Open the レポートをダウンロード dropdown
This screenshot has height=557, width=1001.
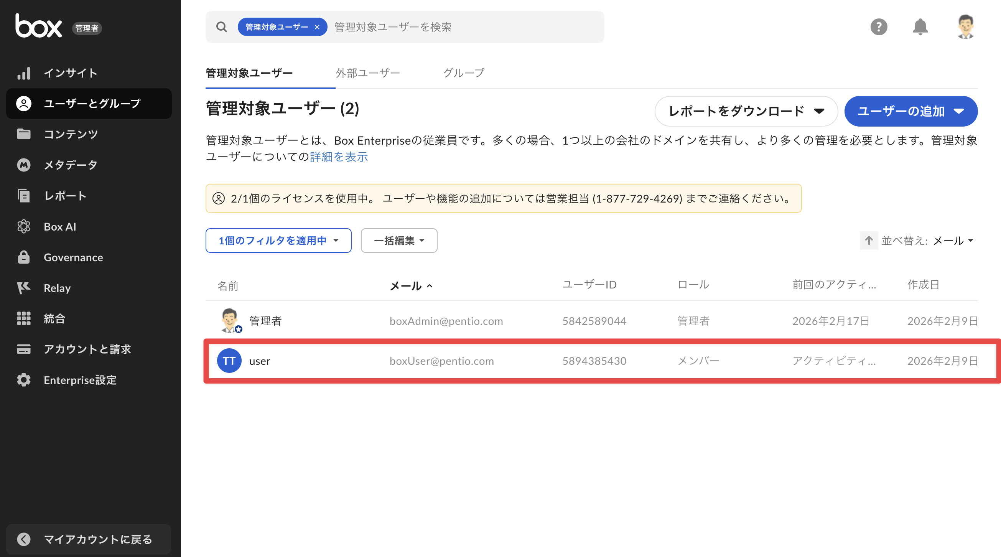click(x=746, y=111)
